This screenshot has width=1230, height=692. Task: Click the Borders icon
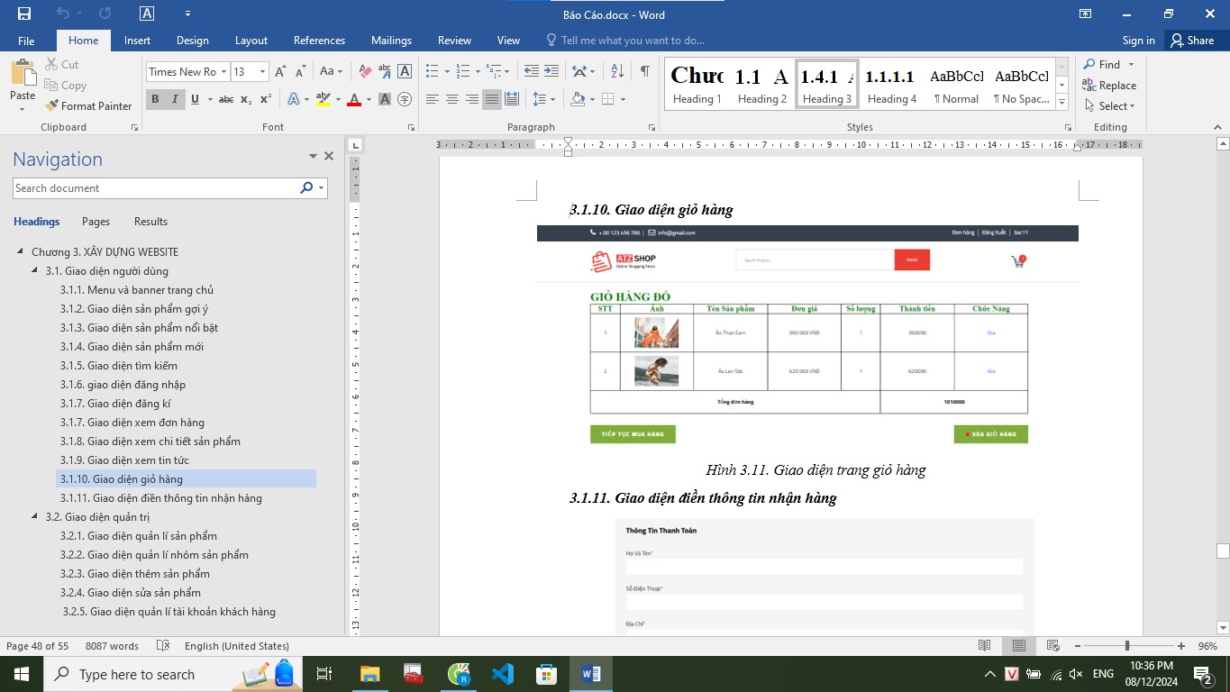click(608, 99)
